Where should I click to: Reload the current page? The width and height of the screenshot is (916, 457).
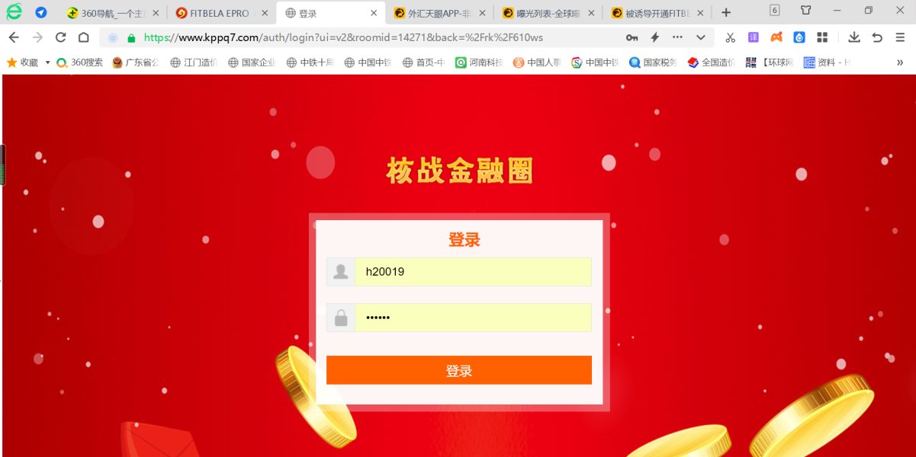pyautogui.click(x=61, y=37)
